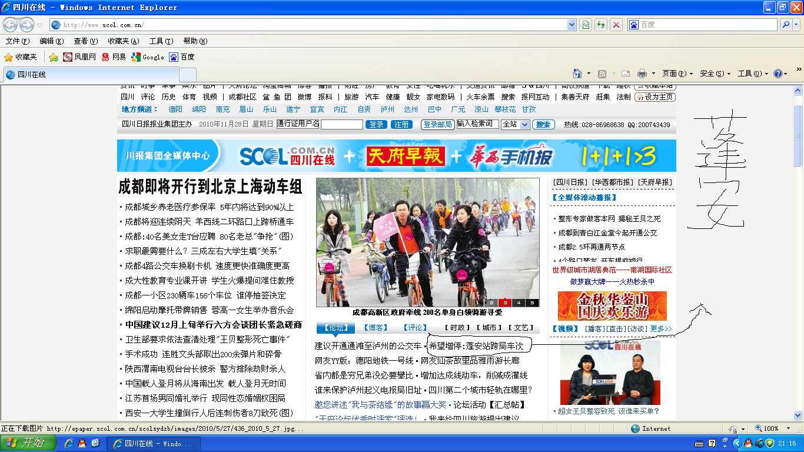Open link 希望增停:蓬安站跨局车次
Screen dimensions: 804x452
click(x=476, y=345)
